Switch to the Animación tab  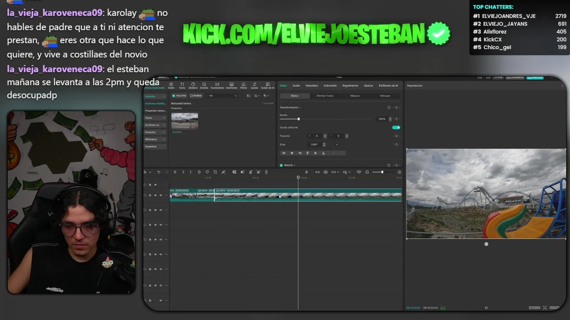click(x=330, y=85)
